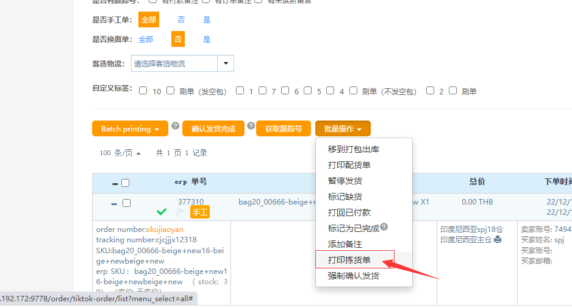Click the 确认发货完成 button
The width and height of the screenshot is (572, 308).
pos(213,128)
